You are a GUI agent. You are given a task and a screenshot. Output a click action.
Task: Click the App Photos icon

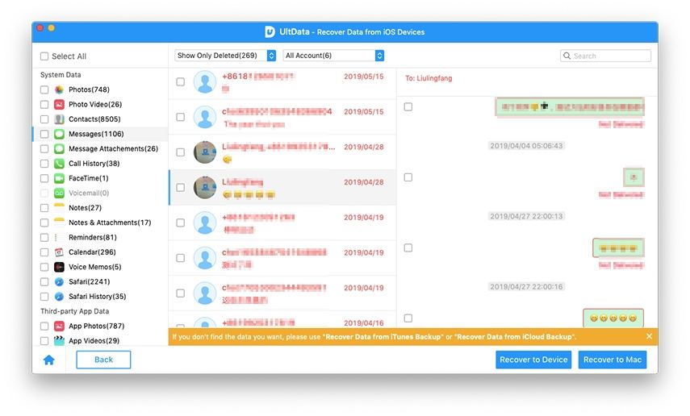pos(59,327)
